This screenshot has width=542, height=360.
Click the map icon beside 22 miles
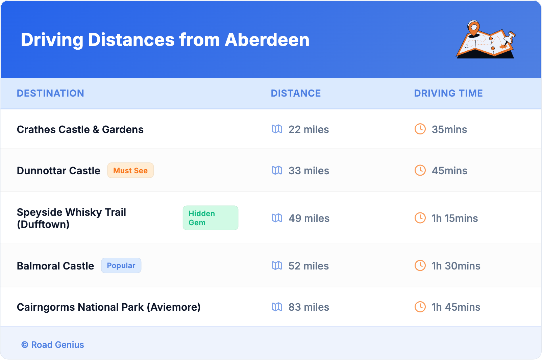tap(277, 129)
